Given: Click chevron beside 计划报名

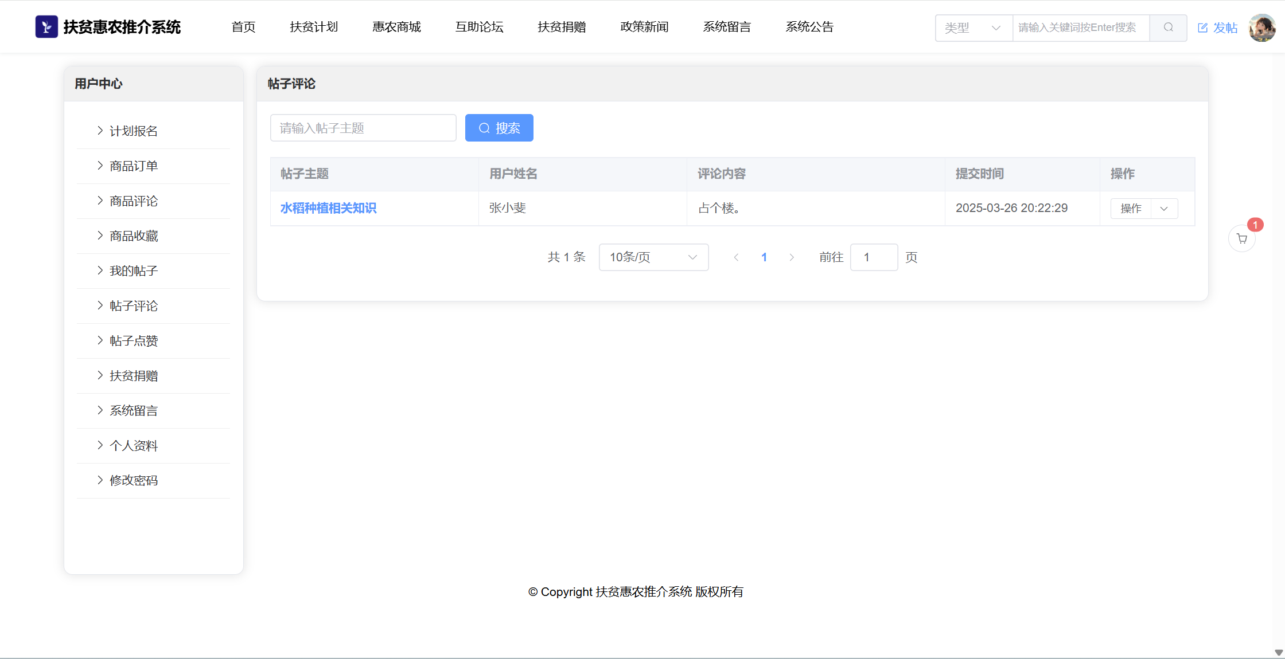Looking at the screenshot, I should 100,131.
